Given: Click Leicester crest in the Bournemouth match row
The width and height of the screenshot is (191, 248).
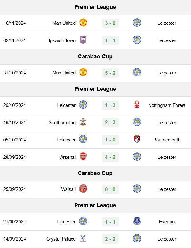Looking at the screenshot, I should pos(83,139).
